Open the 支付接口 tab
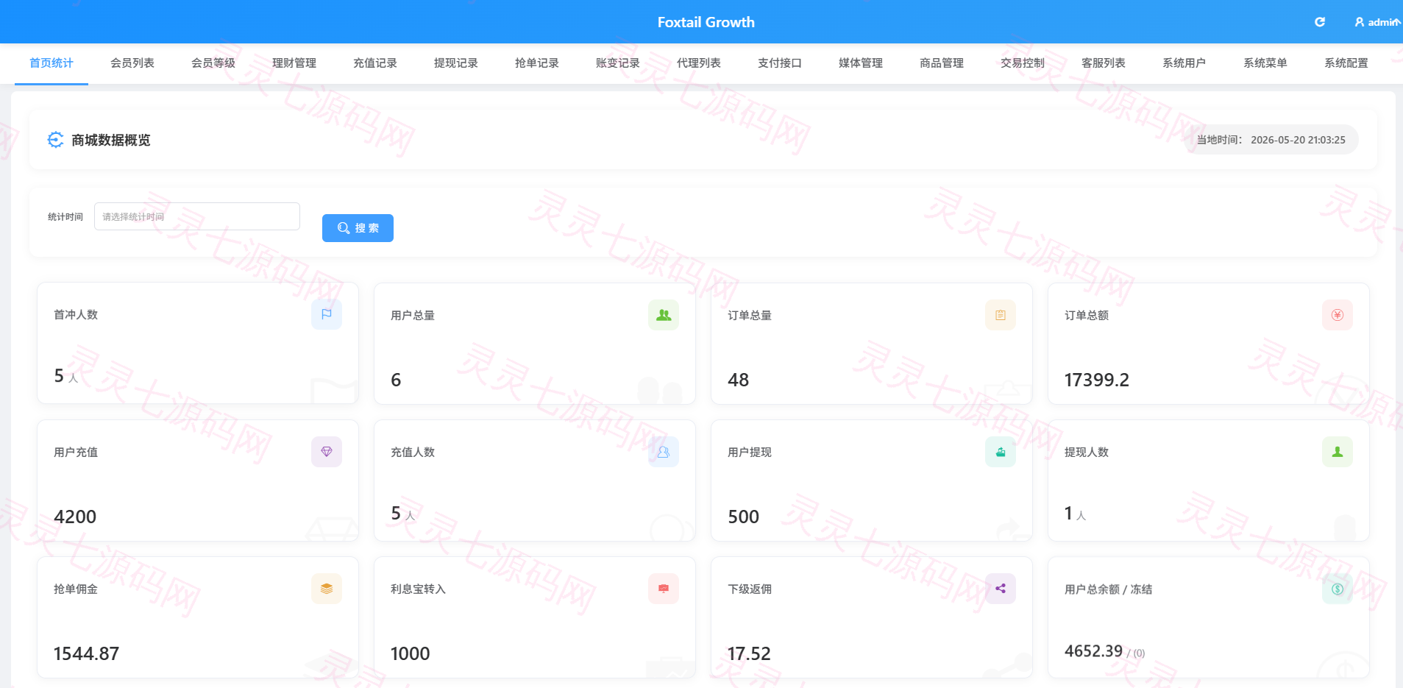The image size is (1403, 688). [780, 63]
